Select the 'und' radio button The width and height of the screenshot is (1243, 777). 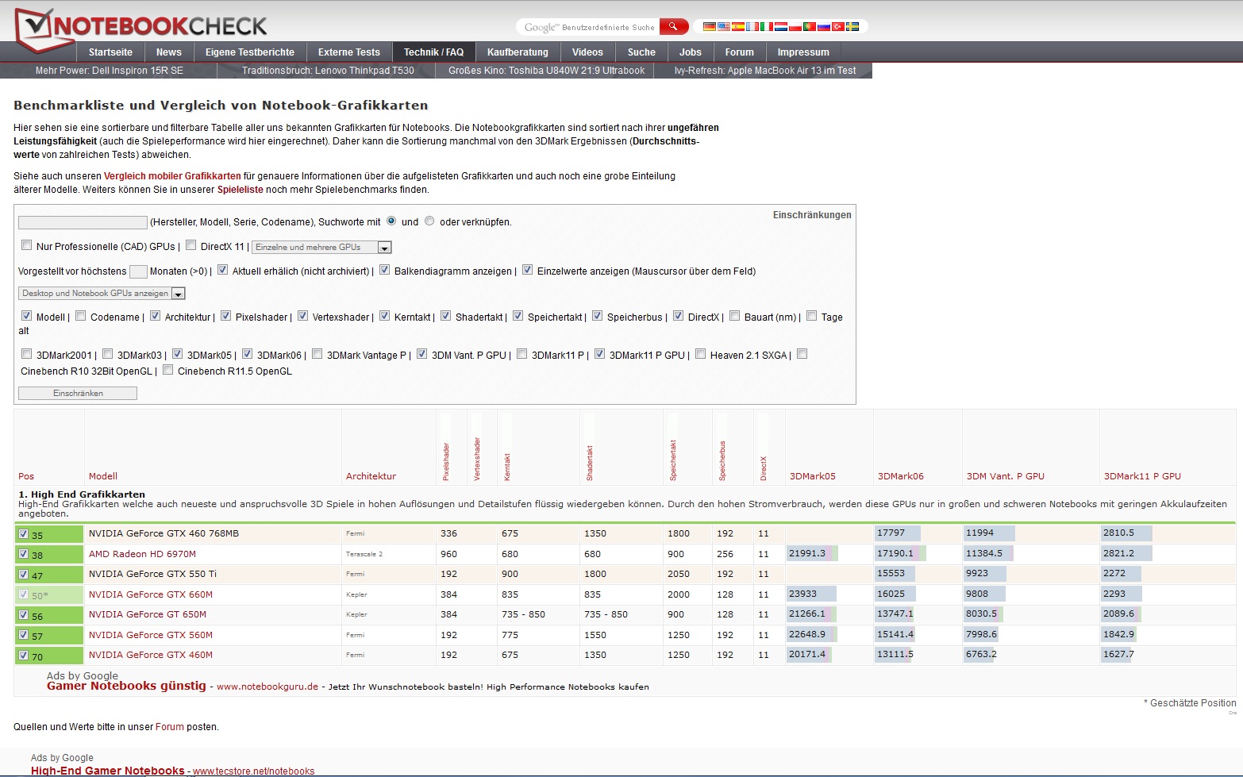coord(391,221)
